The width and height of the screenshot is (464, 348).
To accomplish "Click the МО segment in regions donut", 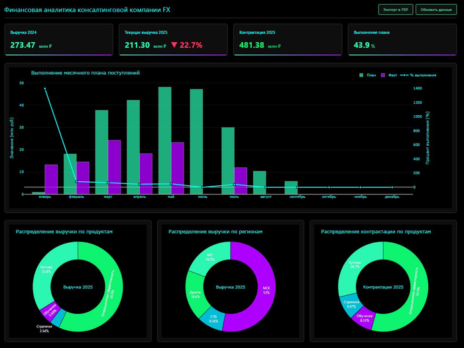I will point(209,255).
